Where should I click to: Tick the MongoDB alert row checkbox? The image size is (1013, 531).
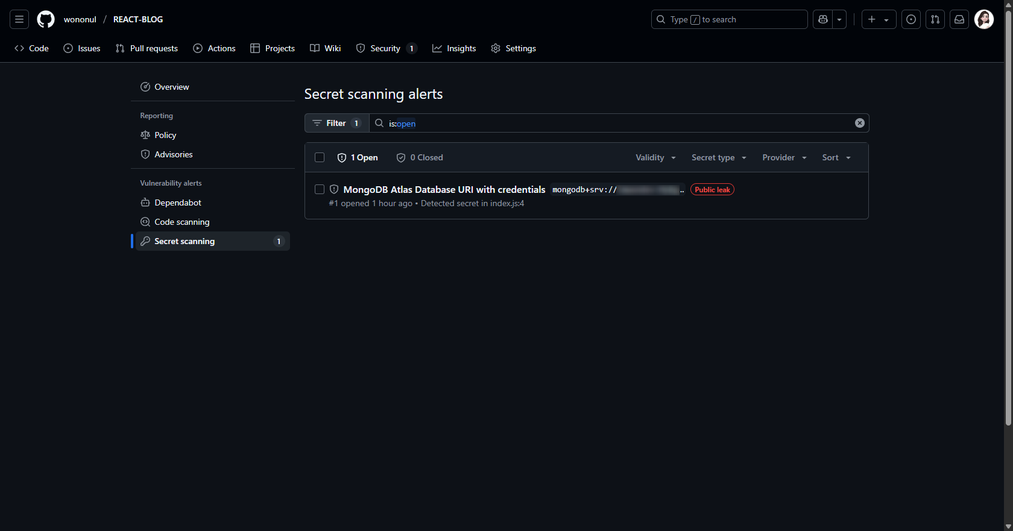pyautogui.click(x=320, y=189)
